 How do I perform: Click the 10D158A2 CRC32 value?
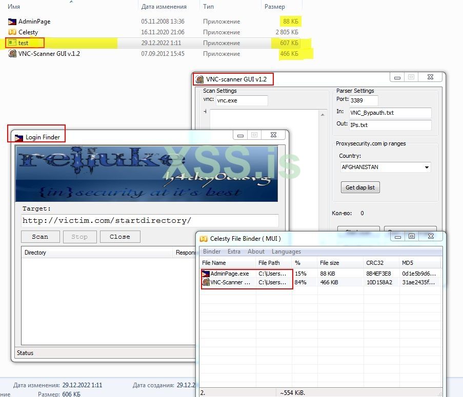point(379,283)
